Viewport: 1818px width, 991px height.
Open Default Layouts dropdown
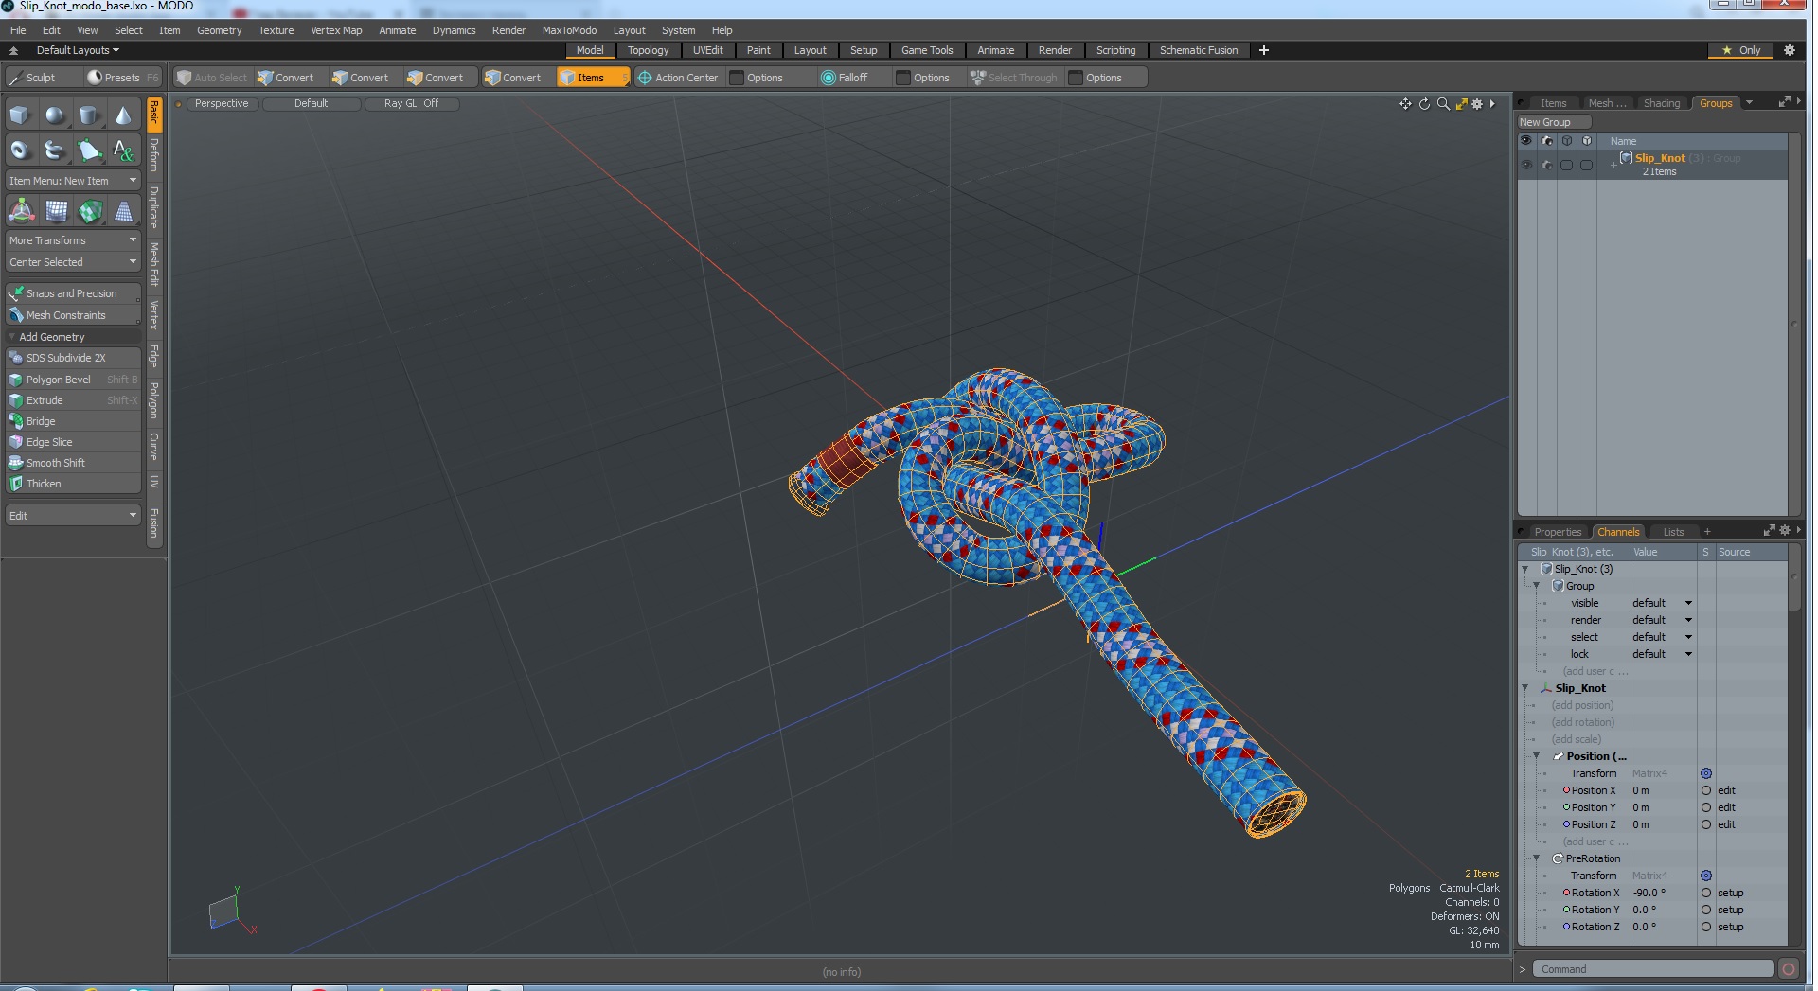[78, 50]
